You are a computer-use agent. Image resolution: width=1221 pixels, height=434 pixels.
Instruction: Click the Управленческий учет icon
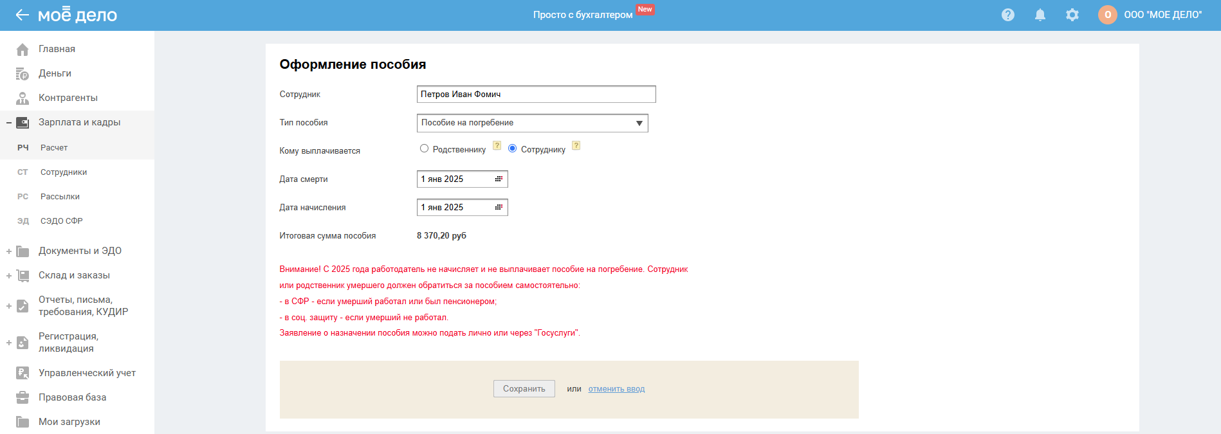click(x=23, y=373)
